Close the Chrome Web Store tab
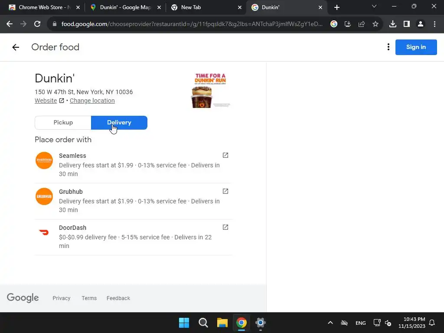The image size is (444, 333). (78, 7)
